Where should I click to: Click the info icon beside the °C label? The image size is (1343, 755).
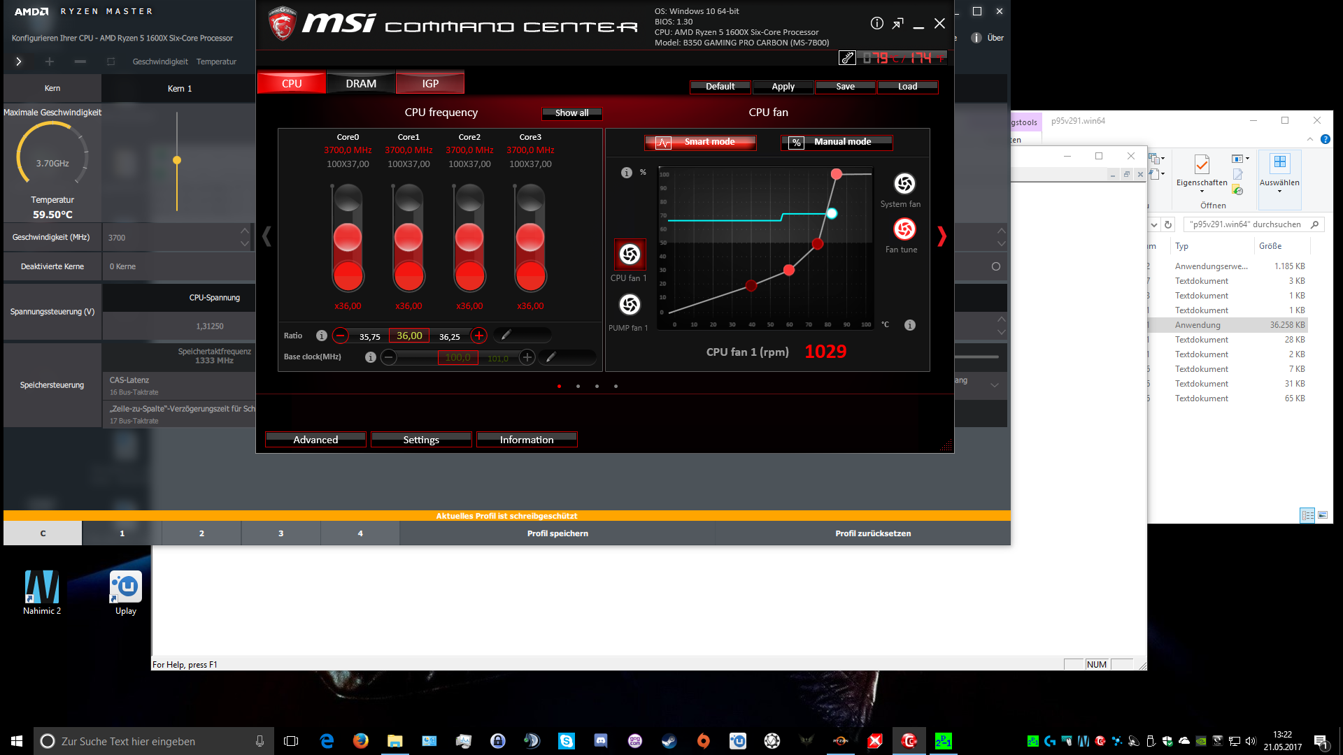910,325
